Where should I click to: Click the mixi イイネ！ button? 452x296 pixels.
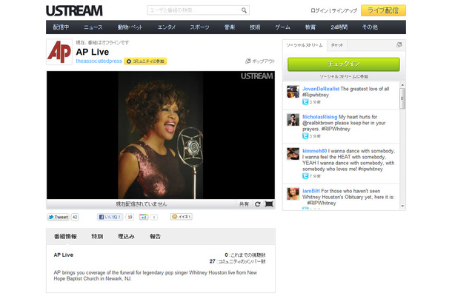(x=182, y=217)
